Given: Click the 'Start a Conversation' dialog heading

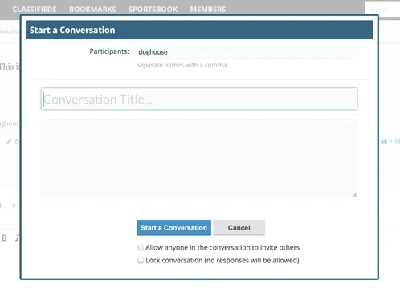Looking at the screenshot, I should click(72, 30).
